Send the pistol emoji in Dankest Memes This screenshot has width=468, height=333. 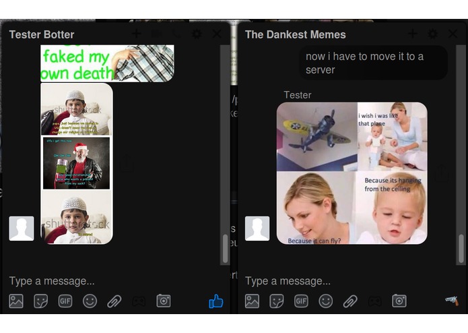pyautogui.click(x=452, y=301)
